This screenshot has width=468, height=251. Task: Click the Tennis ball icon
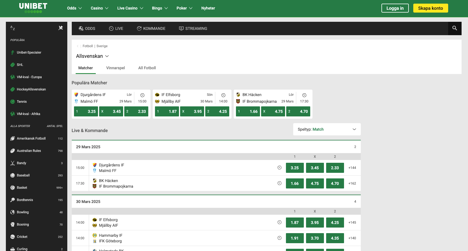(x=13, y=102)
